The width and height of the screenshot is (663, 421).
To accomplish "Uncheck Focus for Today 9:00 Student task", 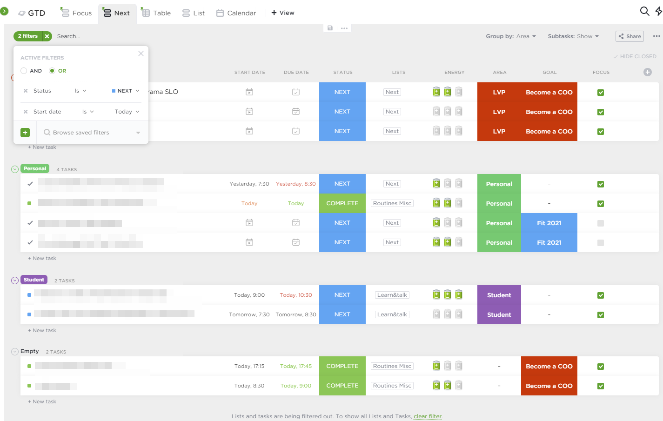I will tap(601, 295).
